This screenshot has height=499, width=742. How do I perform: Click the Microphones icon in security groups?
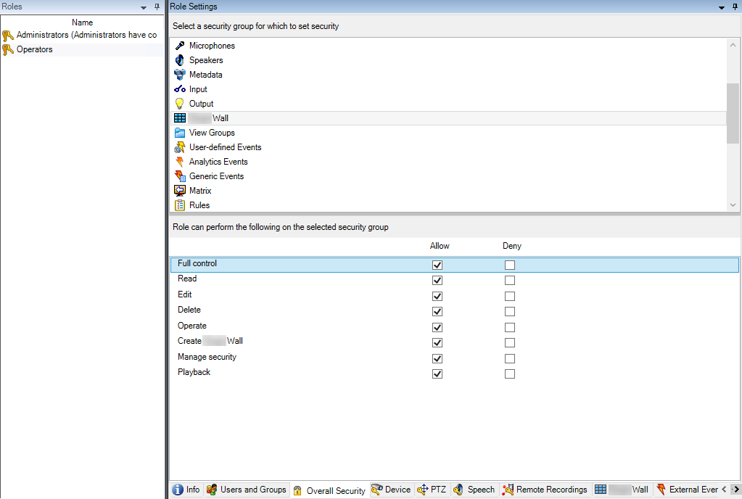(x=180, y=46)
